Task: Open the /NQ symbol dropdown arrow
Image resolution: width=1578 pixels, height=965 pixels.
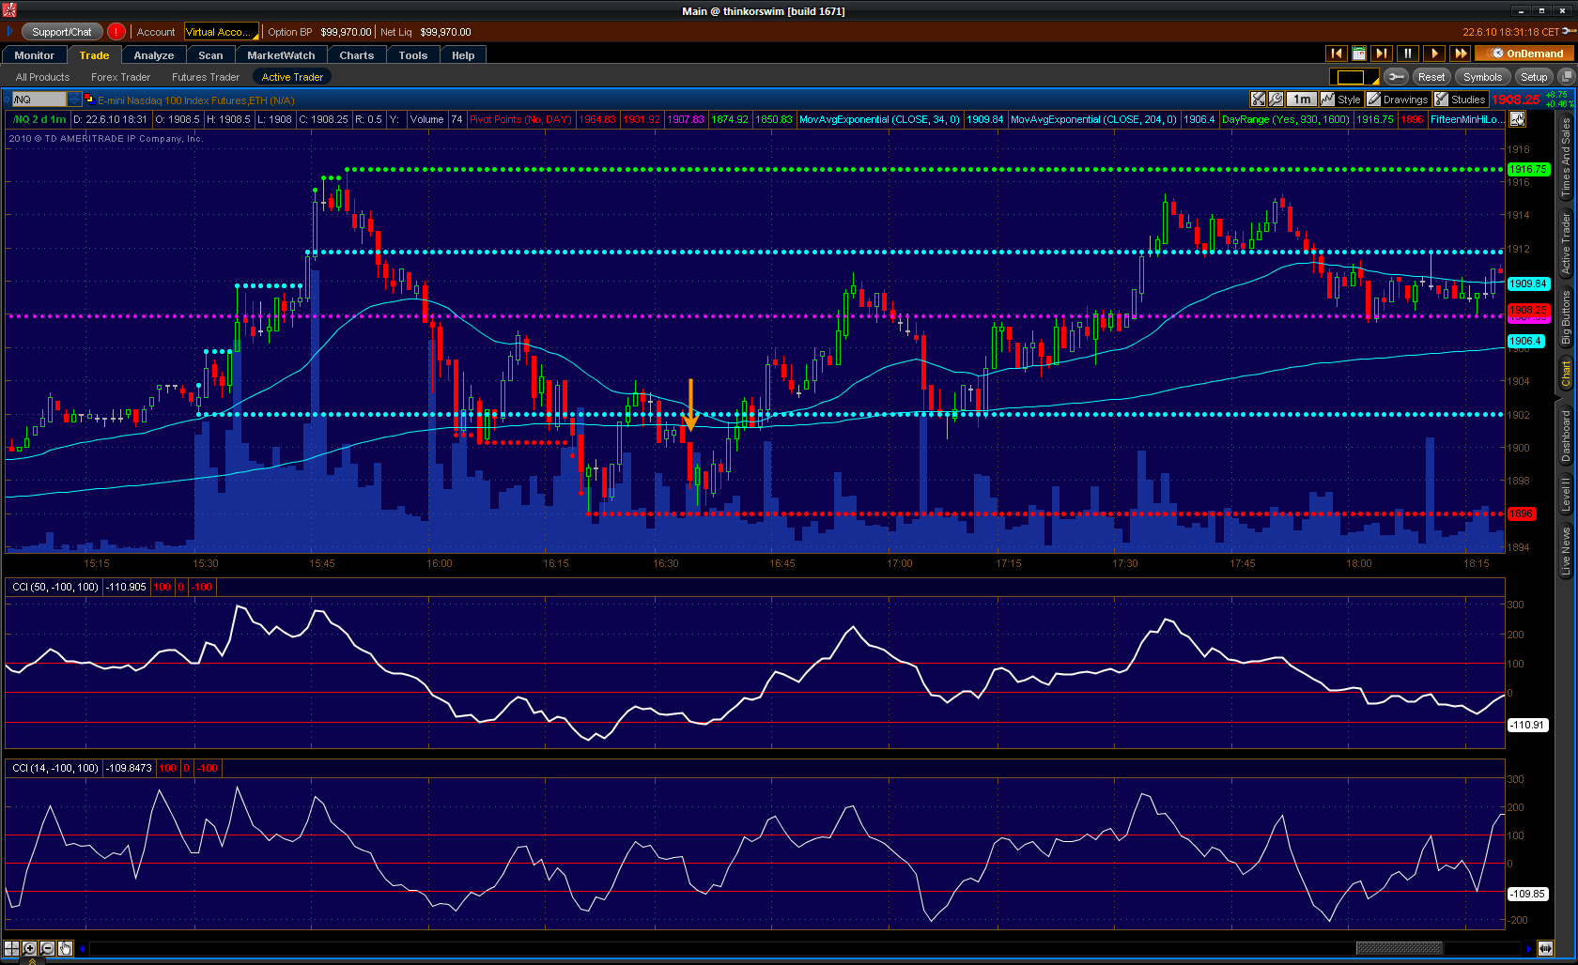Action: pyautogui.click(x=74, y=100)
